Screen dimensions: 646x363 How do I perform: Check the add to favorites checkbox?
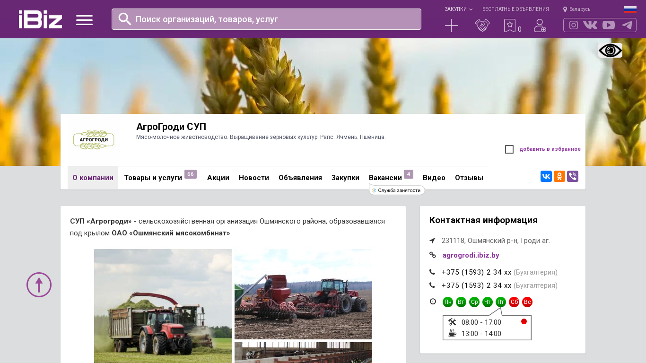coord(509,149)
